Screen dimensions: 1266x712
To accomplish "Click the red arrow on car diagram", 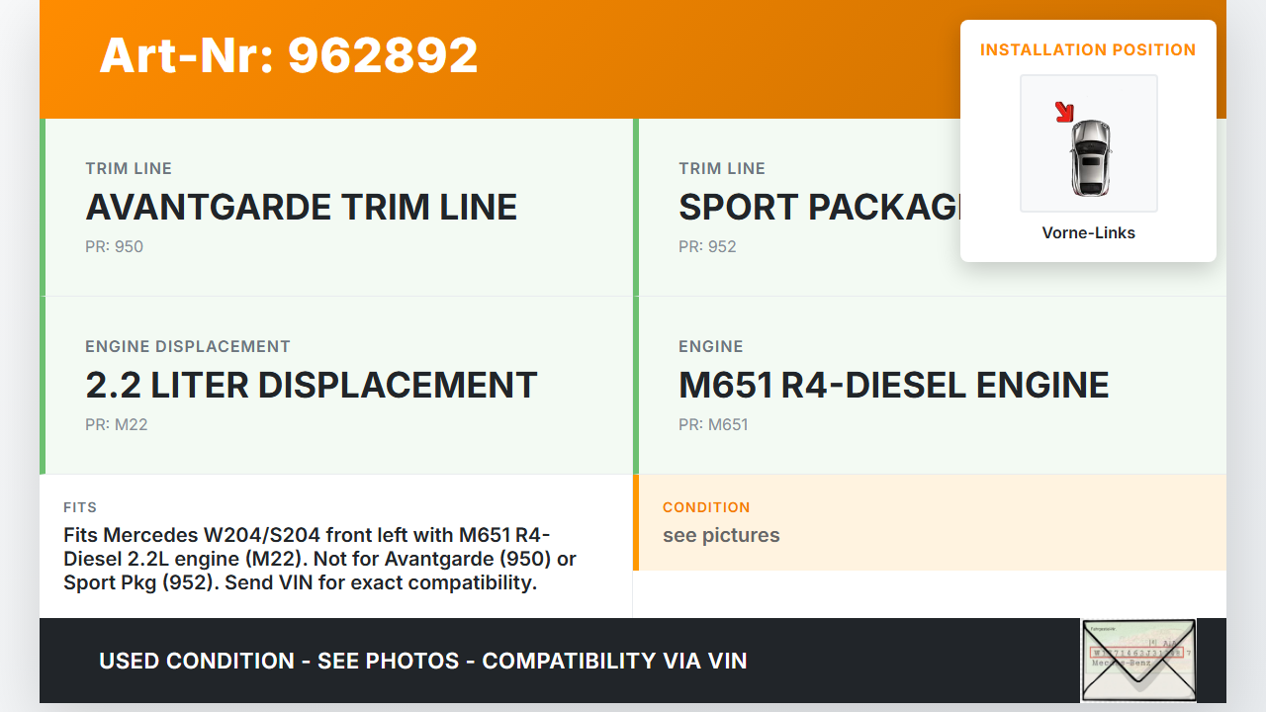I will point(1064,112).
